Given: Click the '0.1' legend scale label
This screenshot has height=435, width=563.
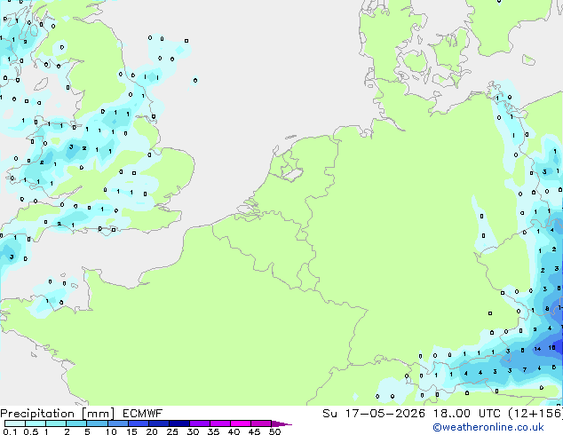Looking at the screenshot, I should [10, 431].
